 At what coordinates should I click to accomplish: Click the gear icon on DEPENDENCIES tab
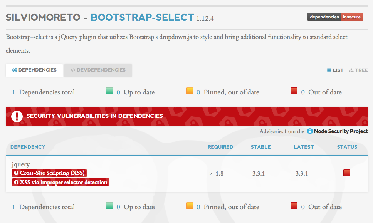tap(14, 70)
